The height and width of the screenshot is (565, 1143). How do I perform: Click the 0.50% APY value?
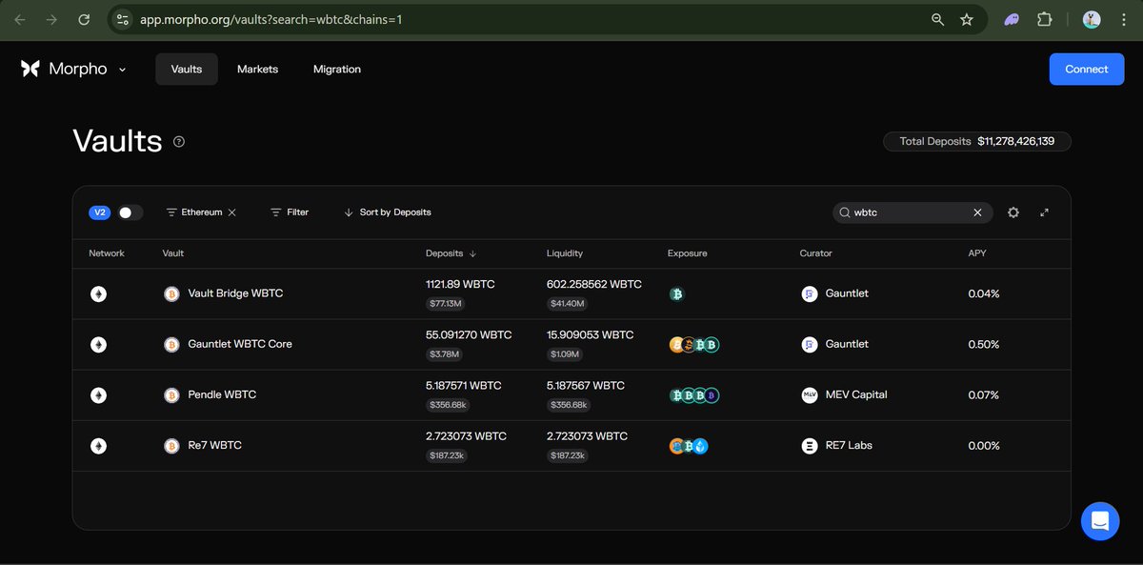[x=984, y=344]
